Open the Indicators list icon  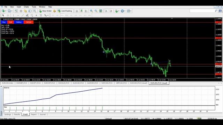tap(116, 11)
